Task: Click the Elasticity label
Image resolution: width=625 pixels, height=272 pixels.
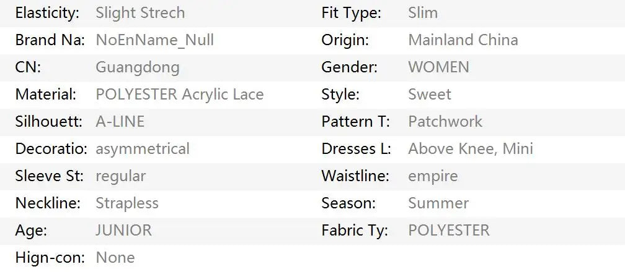Action: pos(47,13)
